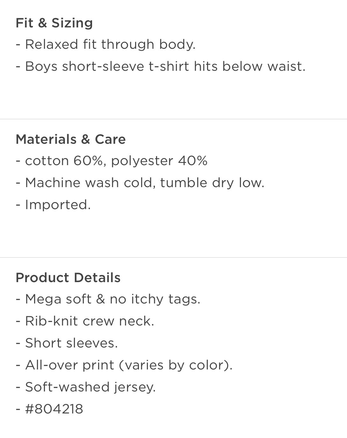Click the word 'Care' in second heading
Screen dimensions: 347x438
[x=110, y=139]
